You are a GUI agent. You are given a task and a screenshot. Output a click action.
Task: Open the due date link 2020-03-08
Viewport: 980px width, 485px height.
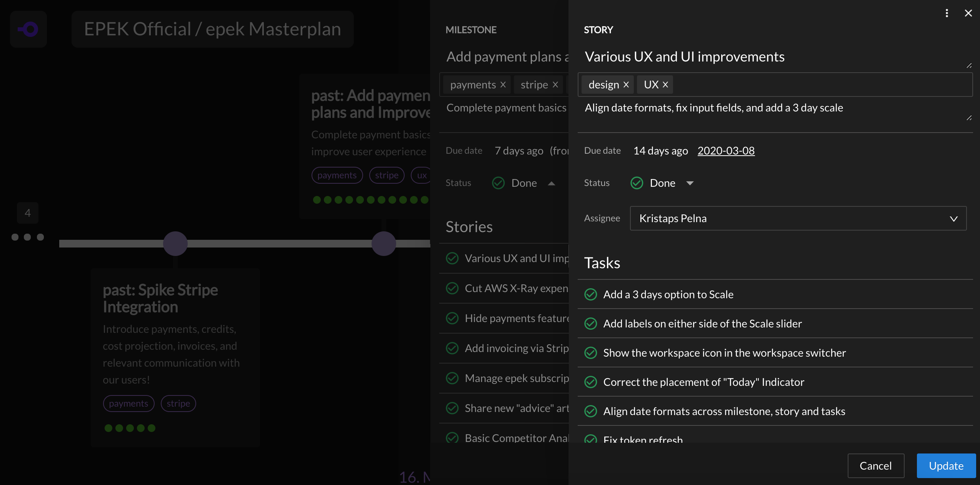[726, 150]
